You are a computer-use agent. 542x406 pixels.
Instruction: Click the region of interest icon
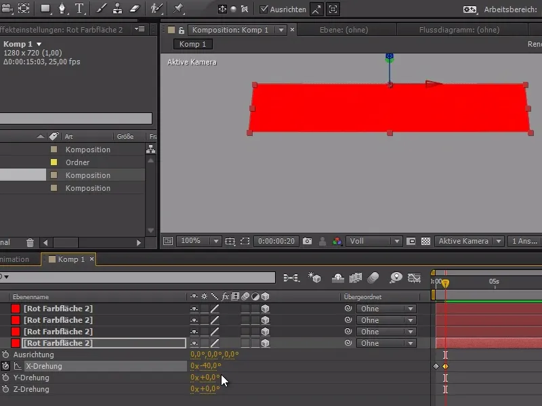pyautogui.click(x=411, y=241)
